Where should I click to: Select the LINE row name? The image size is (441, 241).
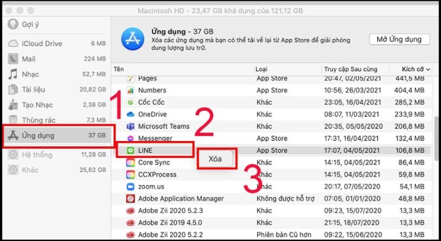(x=145, y=151)
